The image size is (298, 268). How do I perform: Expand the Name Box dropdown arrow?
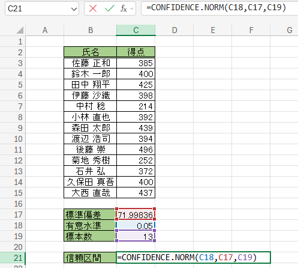click(x=74, y=9)
